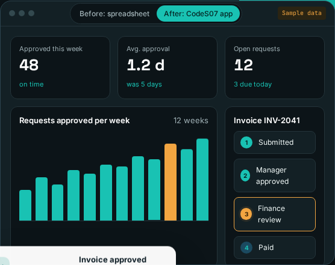The width and height of the screenshot is (335, 265).
Task: Open the Approved this week card
Action: (60, 67)
